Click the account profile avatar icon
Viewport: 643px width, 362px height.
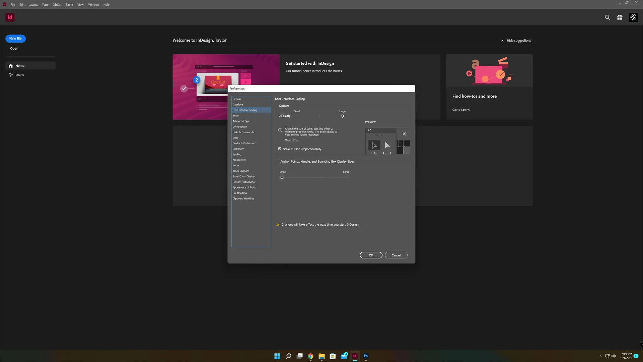633,17
